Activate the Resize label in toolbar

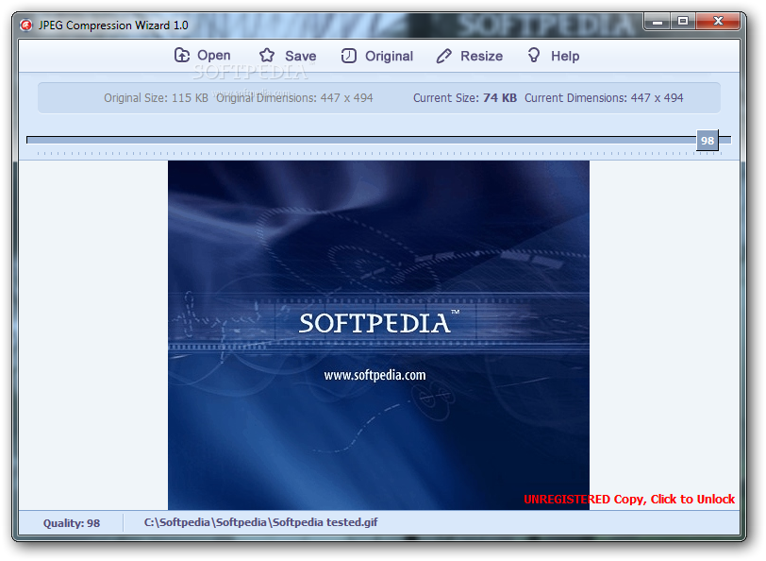click(x=481, y=57)
